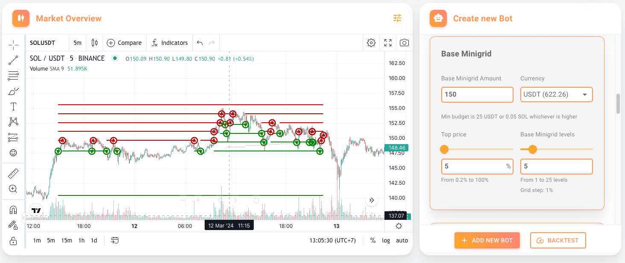The width and height of the screenshot is (625, 263).
Task: Take a chart snapshot with camera icon
Action: [404, 43]
